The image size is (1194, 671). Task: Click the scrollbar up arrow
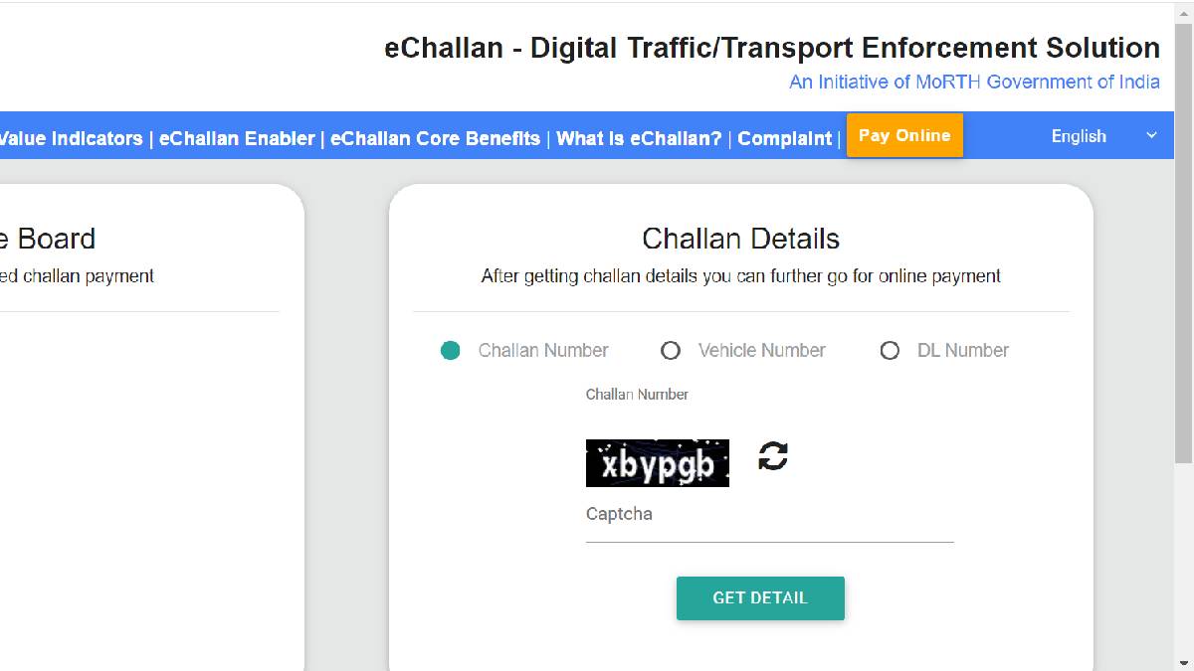click(x=1183, y=9)
